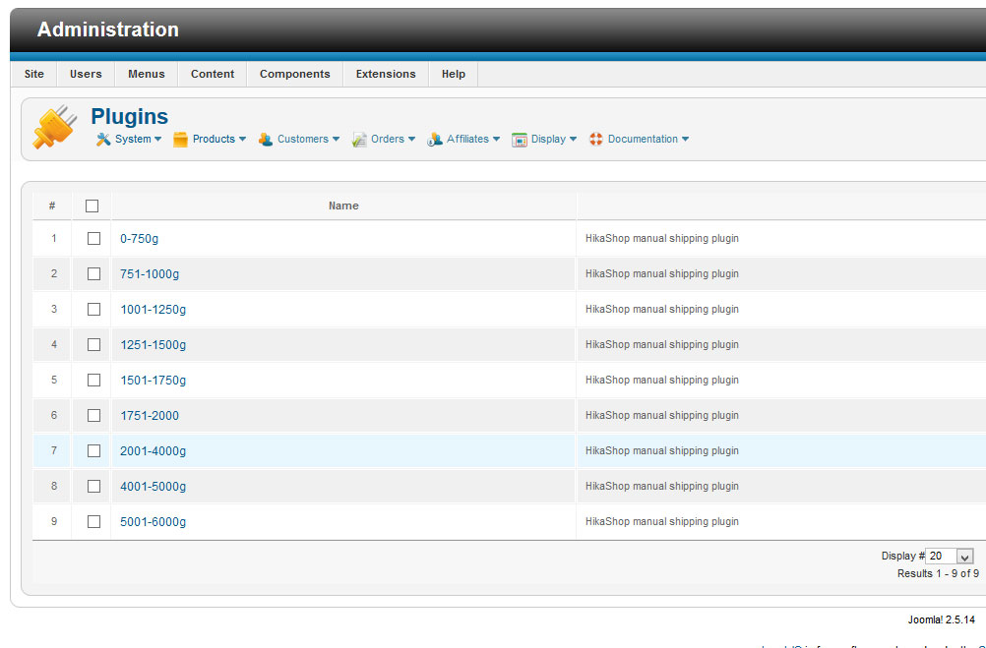Select the 2001-4000g row checkbox
The height and width of the screenshot is (648, 986).
[x=93, y=450]
